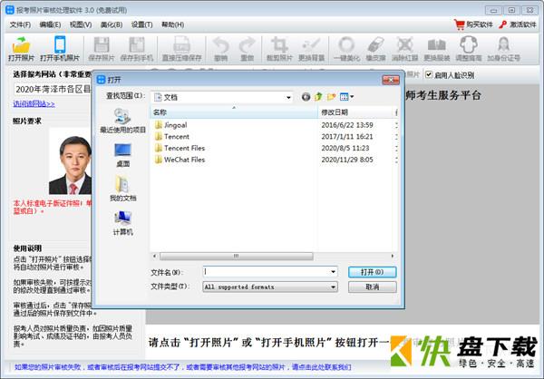The image size is (544, 379).
Task: Go to 我的文档 my documents place
Action: [122, 189]
